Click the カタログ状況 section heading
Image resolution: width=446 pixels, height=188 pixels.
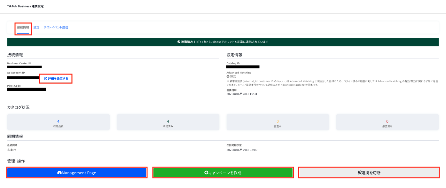(18, 107)
